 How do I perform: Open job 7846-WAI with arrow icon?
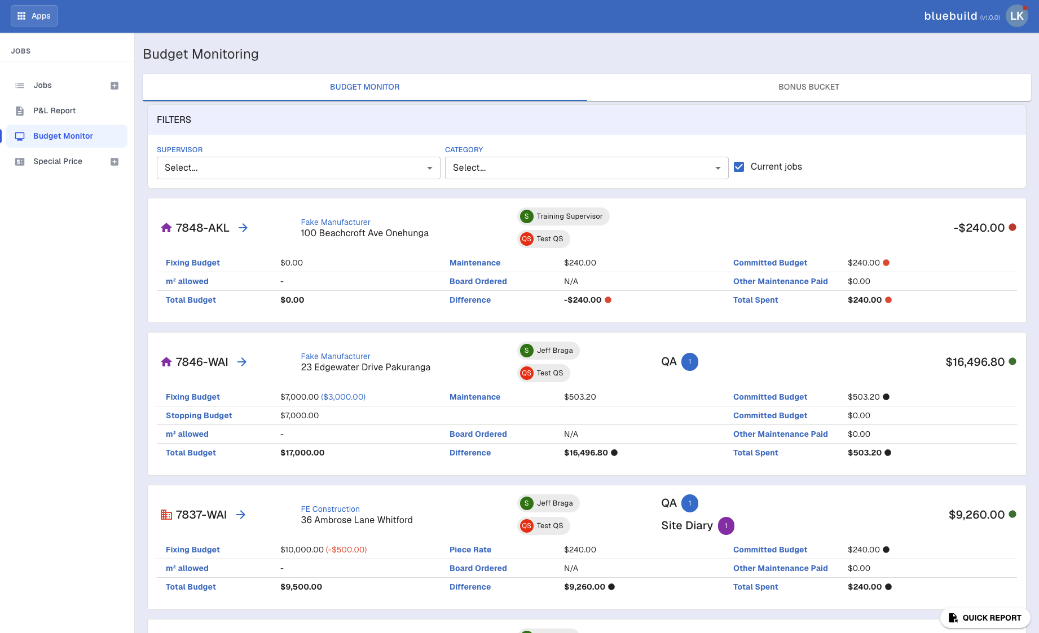[242, 362]
